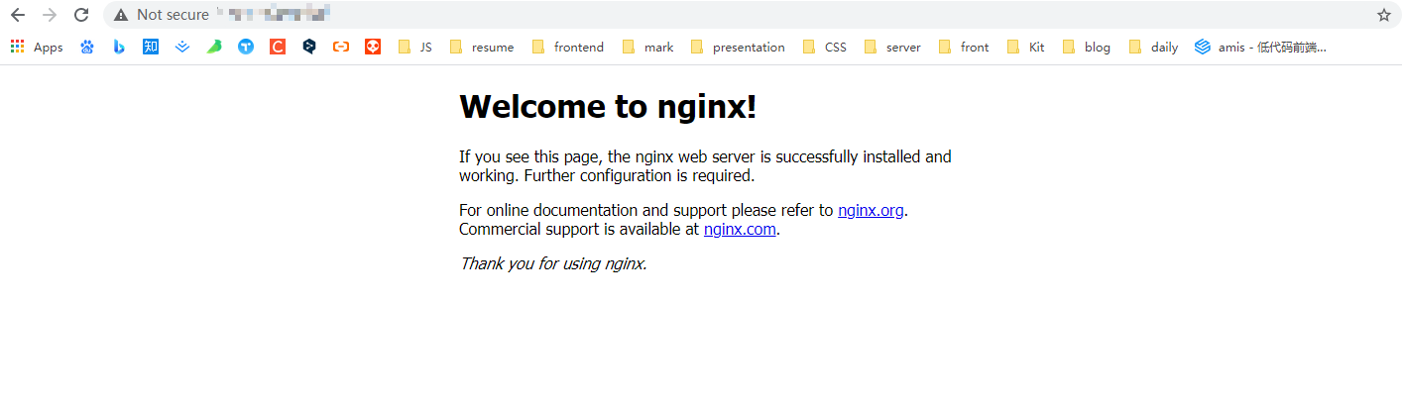Open the presentation bookmarks folder
Screen dimensions: 1402x407
pyautogui.click(x=738, y=47)
